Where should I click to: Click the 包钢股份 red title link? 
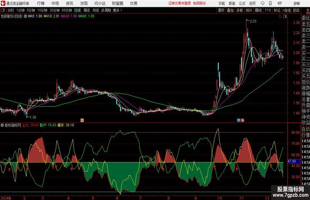coord(199,3)
